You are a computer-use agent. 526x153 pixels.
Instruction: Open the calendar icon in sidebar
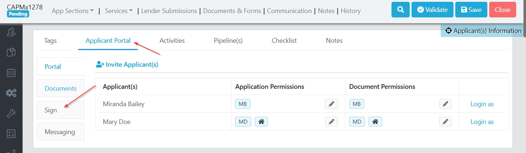11,73
